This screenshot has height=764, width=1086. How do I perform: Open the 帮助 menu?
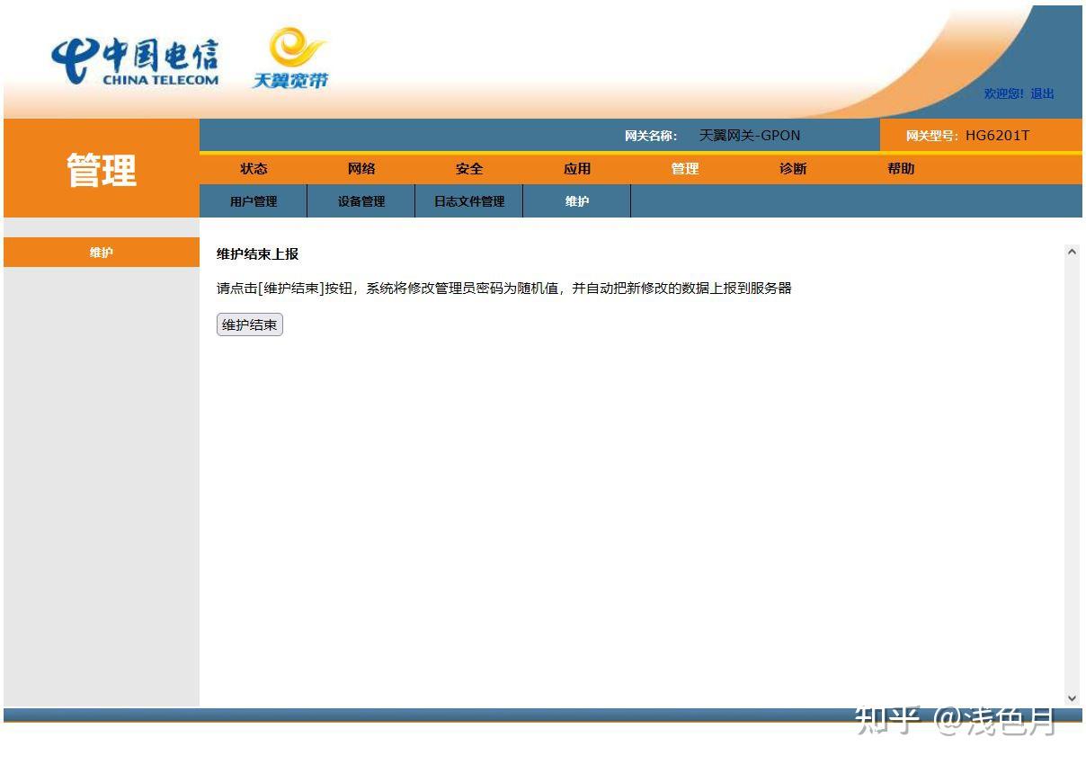click(901, 169)
